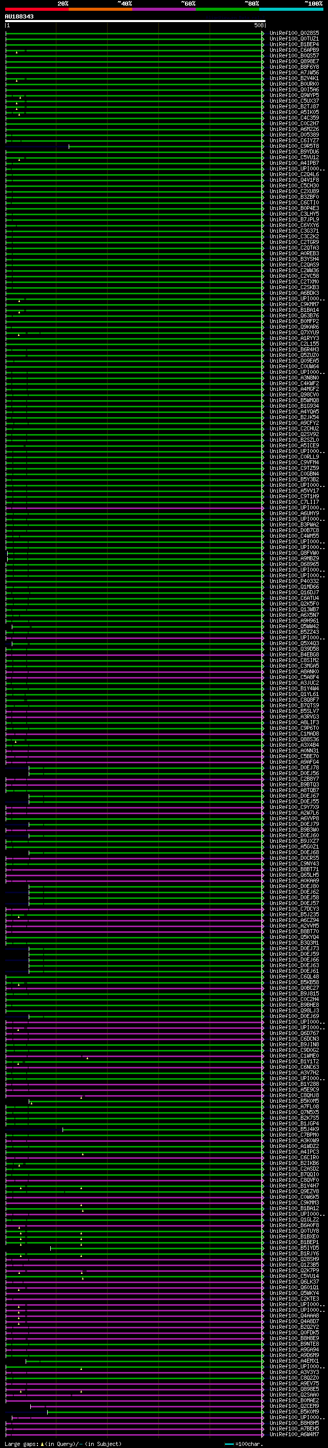Select UniRef100_C9Y7X9 label
328x1448 pixels.
(294, 808)
